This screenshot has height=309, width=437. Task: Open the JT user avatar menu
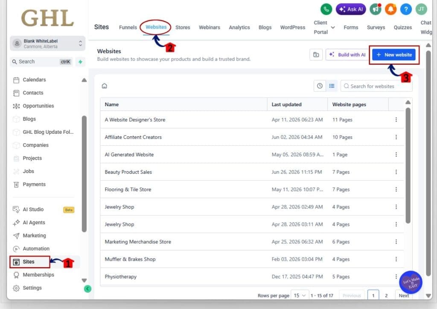421,9
